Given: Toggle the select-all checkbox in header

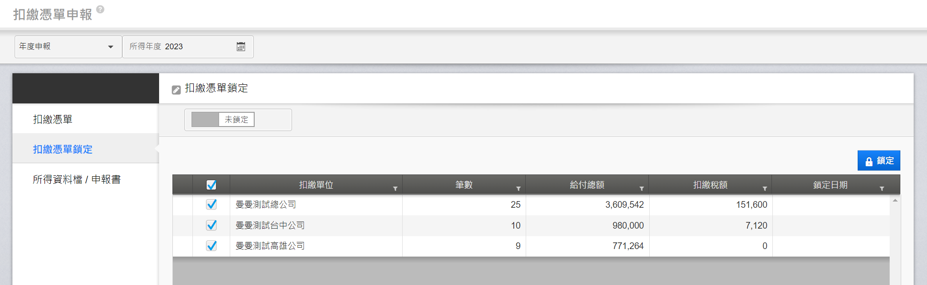Looking at the screenshot, I should tap(212, 185).
